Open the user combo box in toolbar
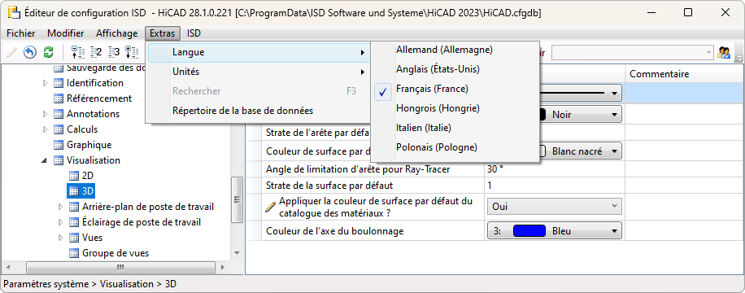This screenshot has width=745, height=293. click(x=633, y=52)
